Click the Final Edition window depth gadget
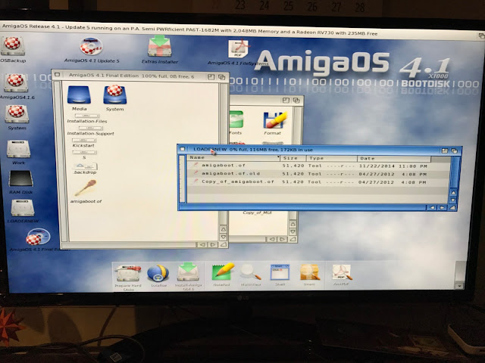Image resolution: width=485 pixels, height=363 pixels. 221,77
